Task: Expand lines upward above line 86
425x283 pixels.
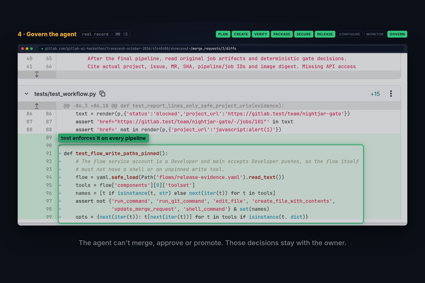Action: (36, 106)
